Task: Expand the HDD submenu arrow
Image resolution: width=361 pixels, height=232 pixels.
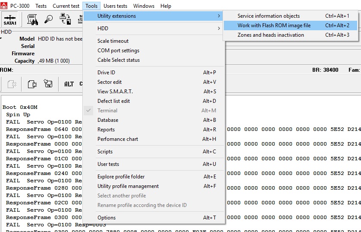Action: point(219,29)
